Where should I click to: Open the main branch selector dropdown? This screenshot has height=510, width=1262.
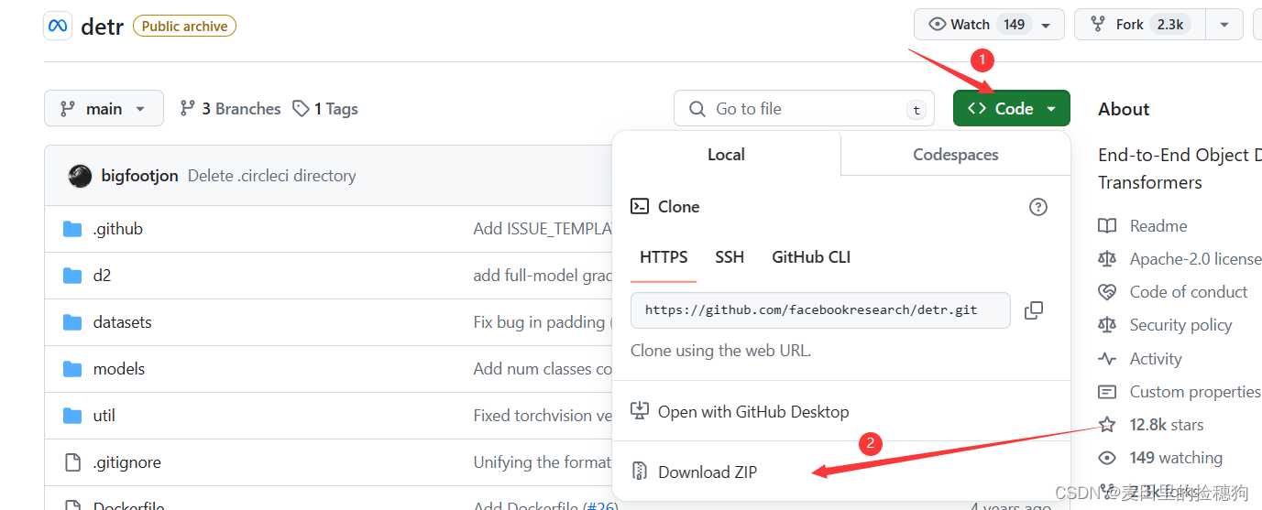[104, 108]
